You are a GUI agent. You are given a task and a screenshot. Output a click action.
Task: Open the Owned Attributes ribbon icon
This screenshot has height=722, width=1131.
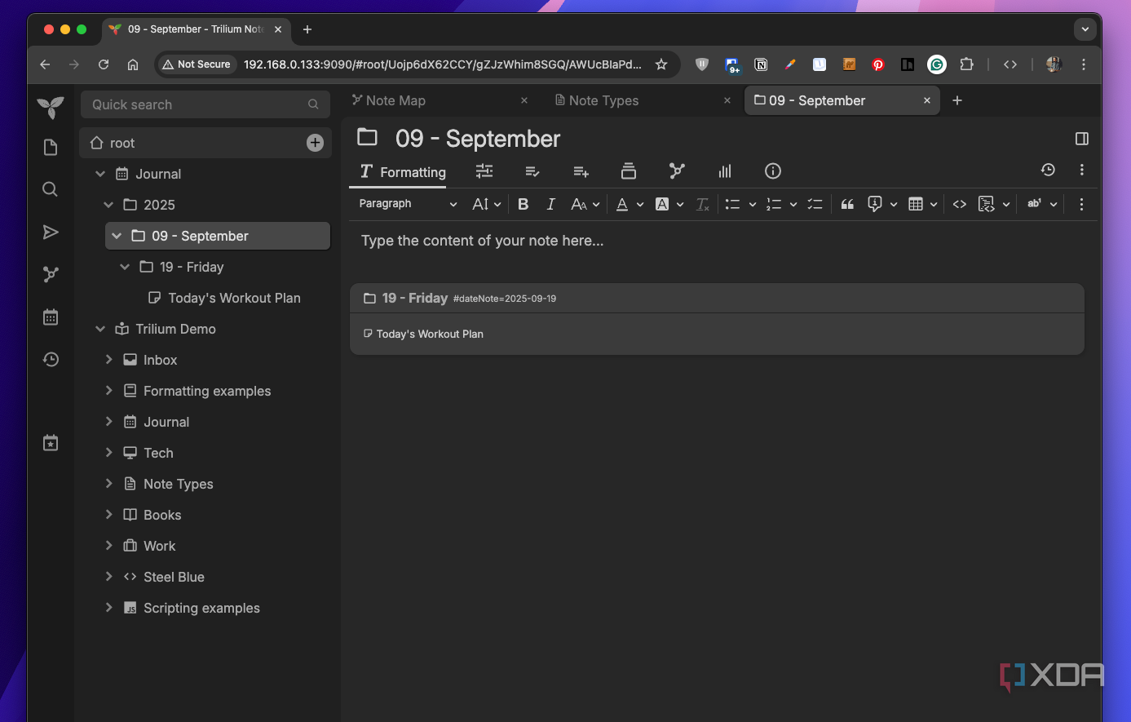(532, 171)
